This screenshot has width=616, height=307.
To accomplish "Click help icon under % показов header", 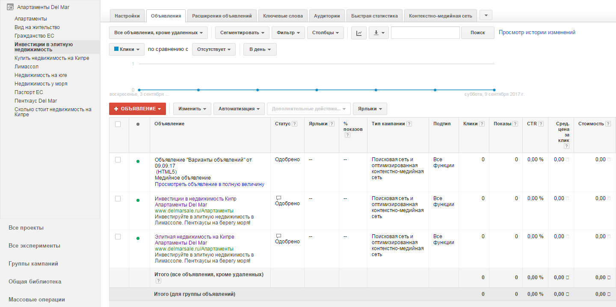I will [347, 135].
